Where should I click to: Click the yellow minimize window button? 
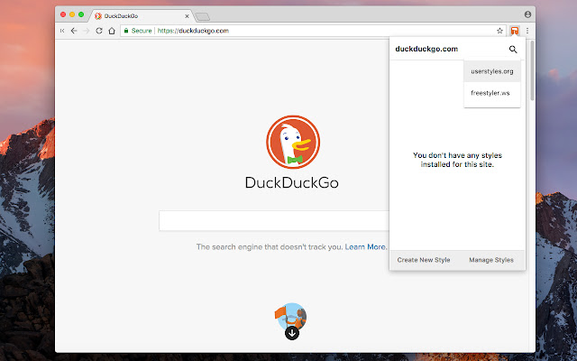point(72,14)
